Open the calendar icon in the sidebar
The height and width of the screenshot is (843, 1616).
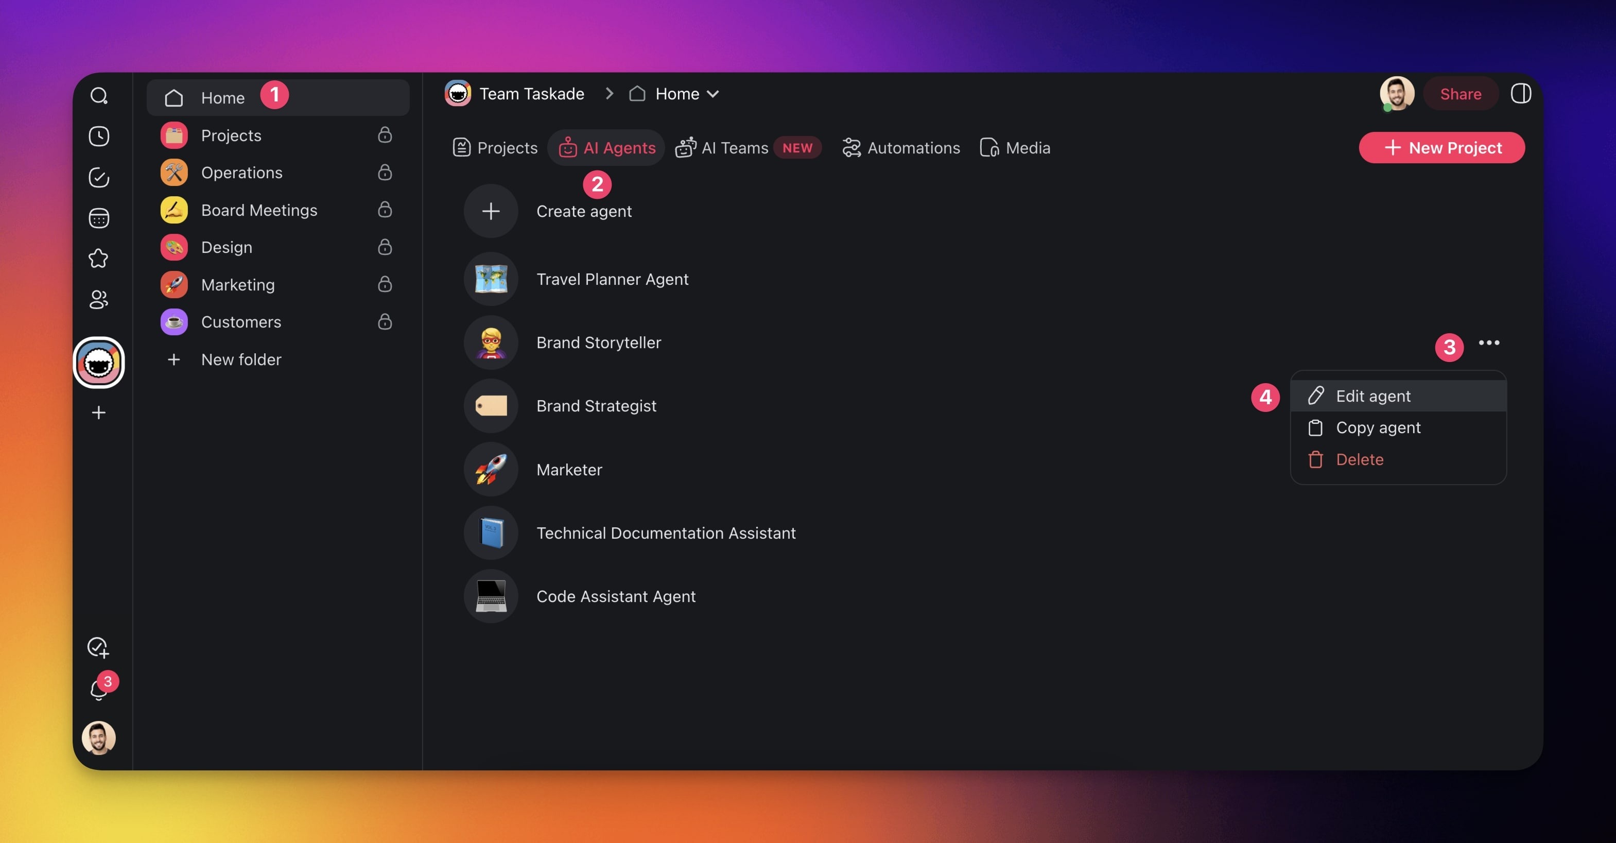(x=98, y=218)
